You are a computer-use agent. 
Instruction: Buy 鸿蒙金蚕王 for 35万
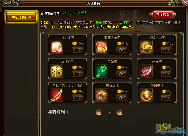click(122, 50)
